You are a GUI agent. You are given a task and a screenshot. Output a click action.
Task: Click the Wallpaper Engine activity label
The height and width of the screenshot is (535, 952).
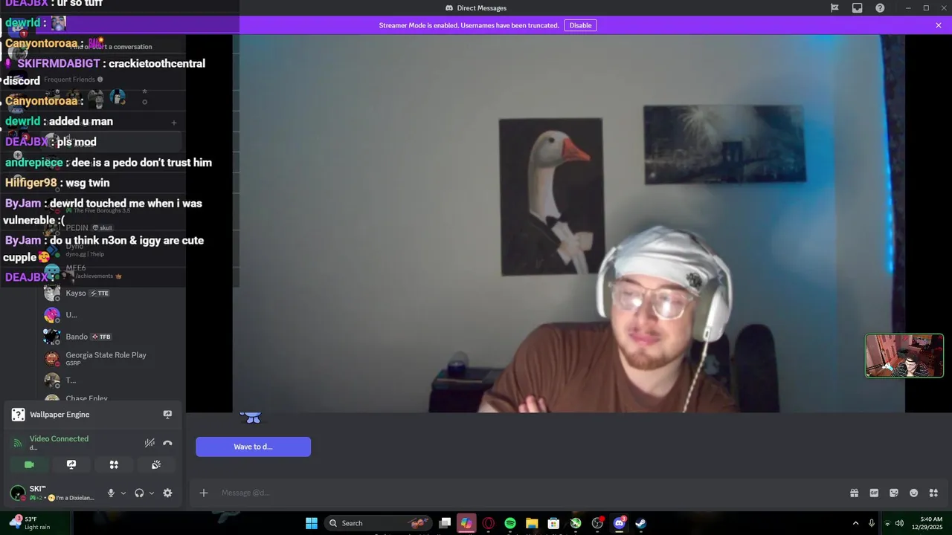point(59,415)
